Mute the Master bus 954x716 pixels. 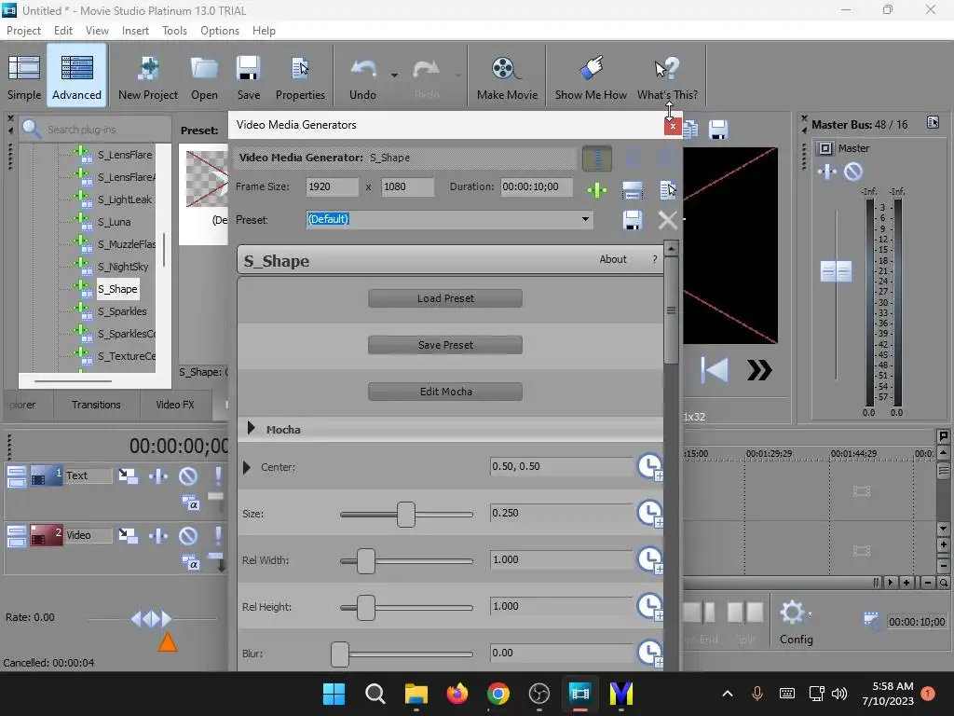pyautogui.click(x=853, y=172)
